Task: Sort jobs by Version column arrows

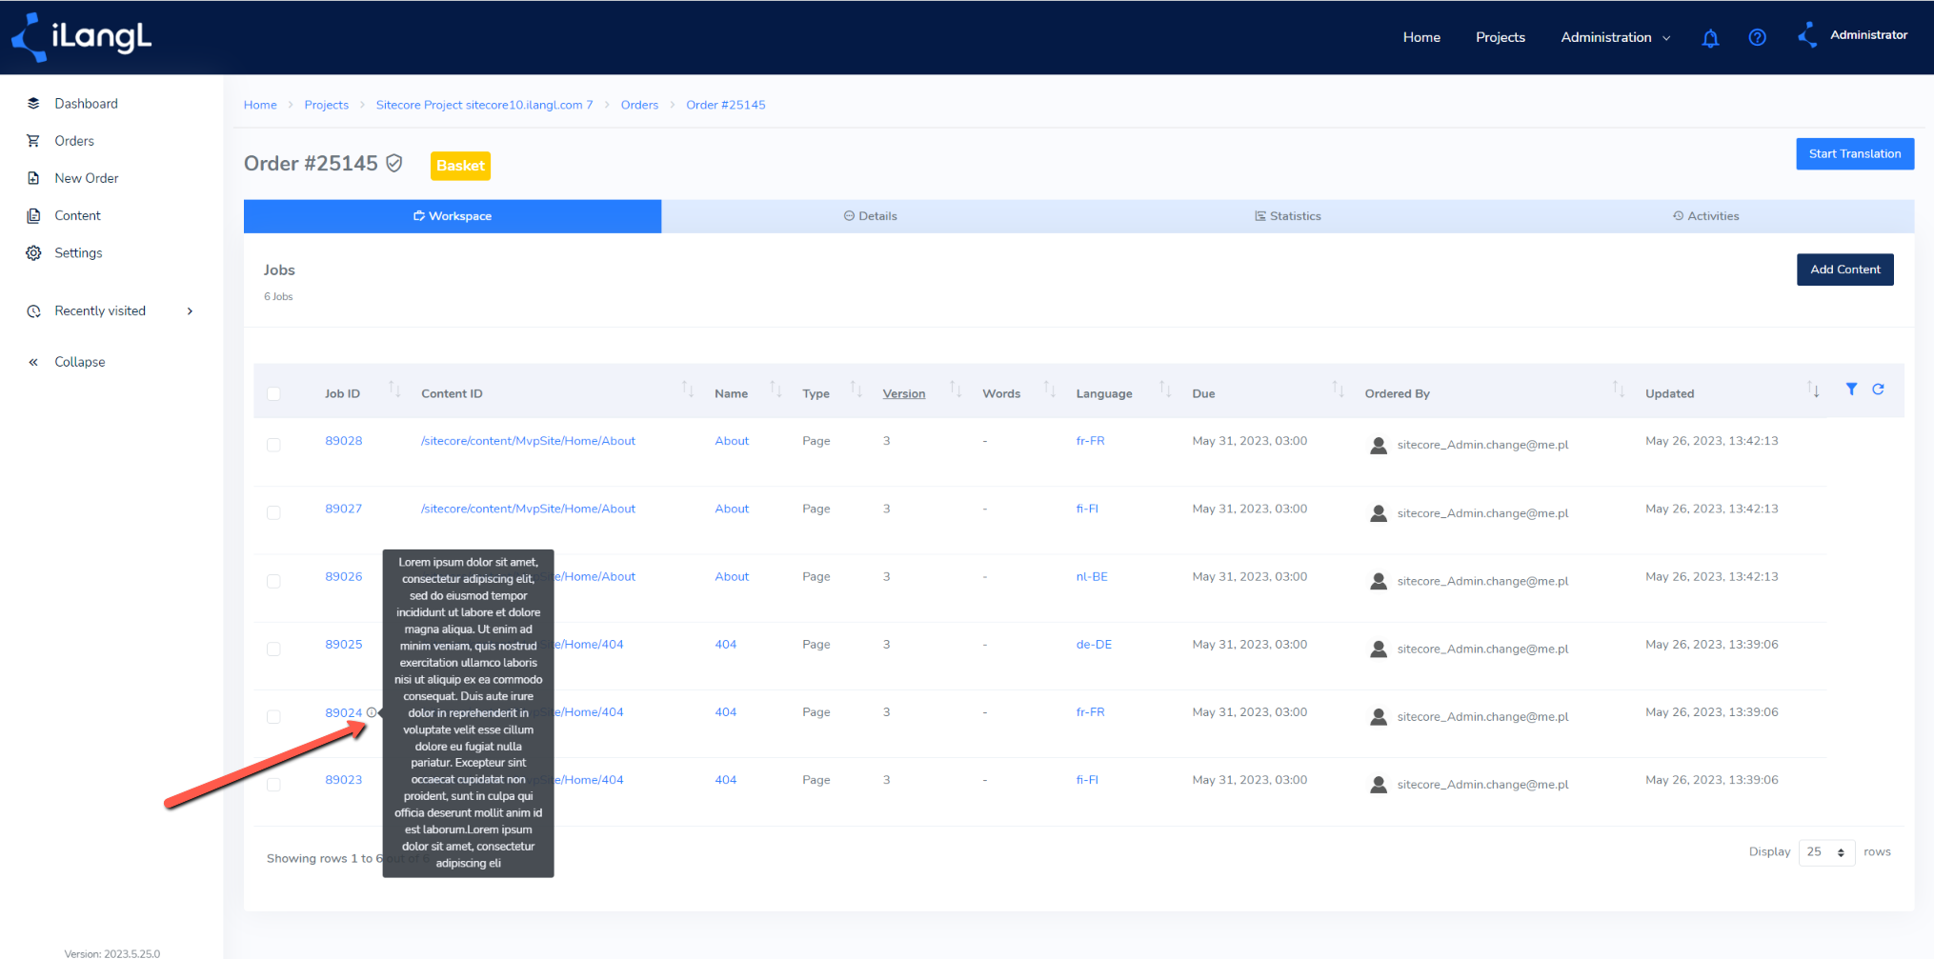Action: (956, 389)
